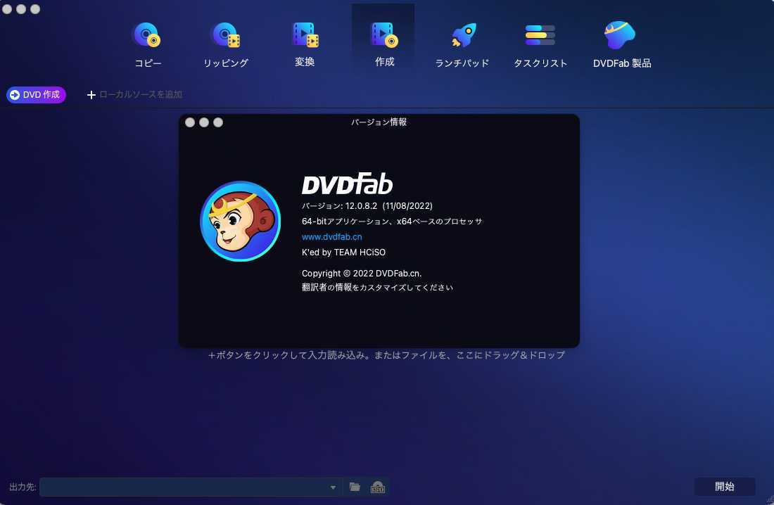Expand the 出力先 output dropdown arrow
This screenshot has width=774, height=505.
(x=334, y=487)
